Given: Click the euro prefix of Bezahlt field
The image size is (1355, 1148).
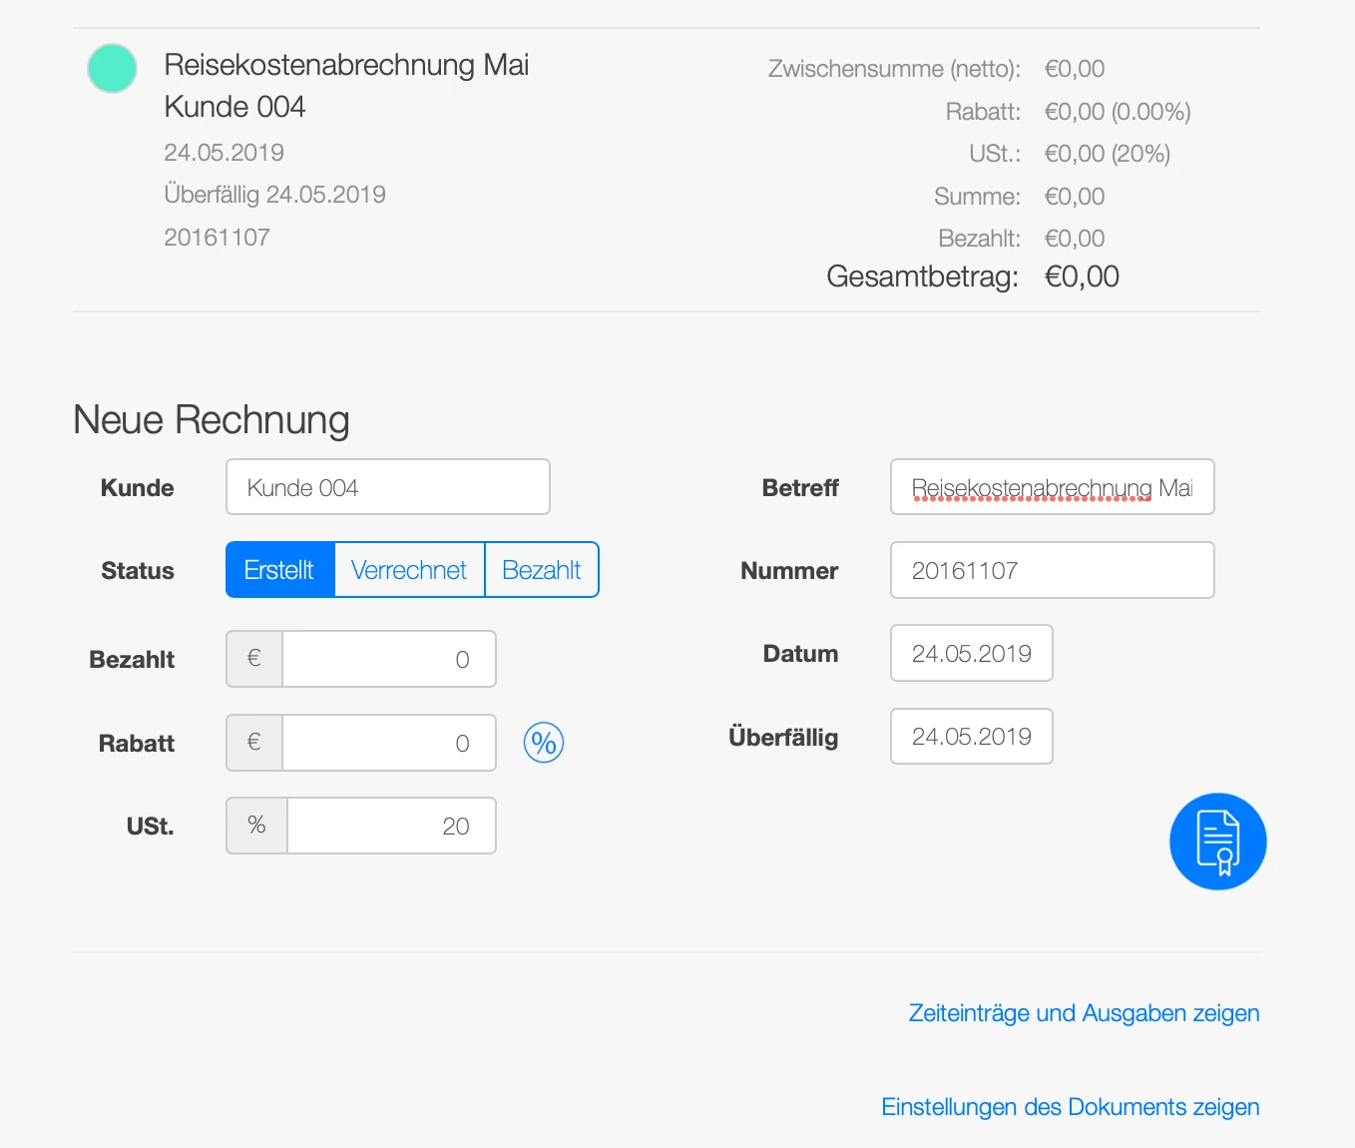Looking at the screenshot, I should point(254,659).
